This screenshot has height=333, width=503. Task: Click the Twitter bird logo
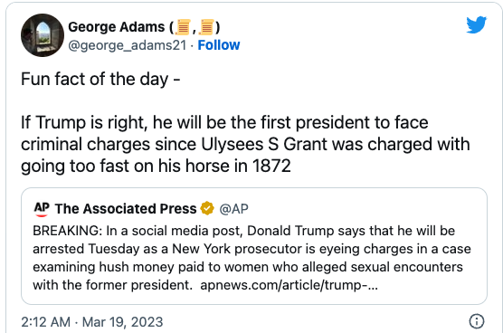(477, 24)
